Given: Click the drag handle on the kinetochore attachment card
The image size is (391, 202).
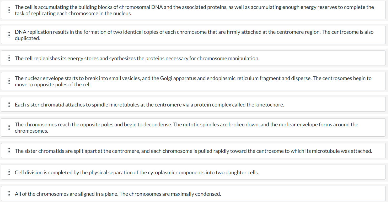Looking at the screenshot, I should pyautogui.click(x=9, y=104).
